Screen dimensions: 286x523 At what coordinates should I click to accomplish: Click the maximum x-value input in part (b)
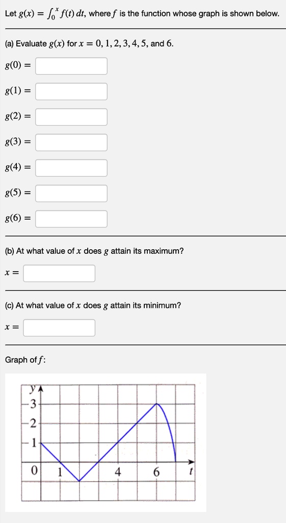pyautogui.click(x=59, y=273)
